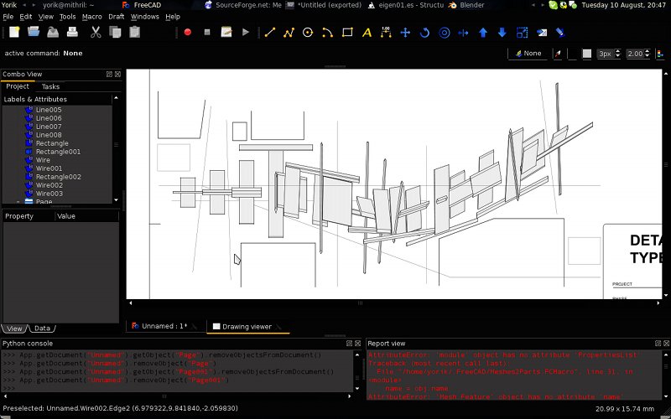Create a new document with the New icon
This screenshot has width=671, height=419.
coord(14,32)
